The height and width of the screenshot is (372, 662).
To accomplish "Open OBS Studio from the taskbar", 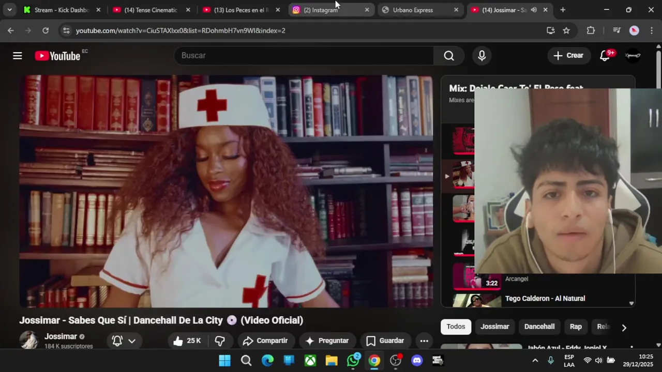I will [x=396, y=361].
